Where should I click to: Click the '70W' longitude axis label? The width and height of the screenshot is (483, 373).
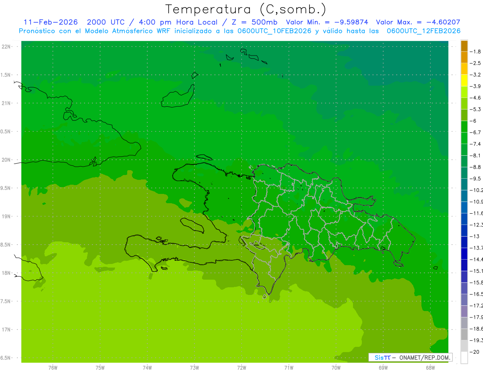click(336, 368)
